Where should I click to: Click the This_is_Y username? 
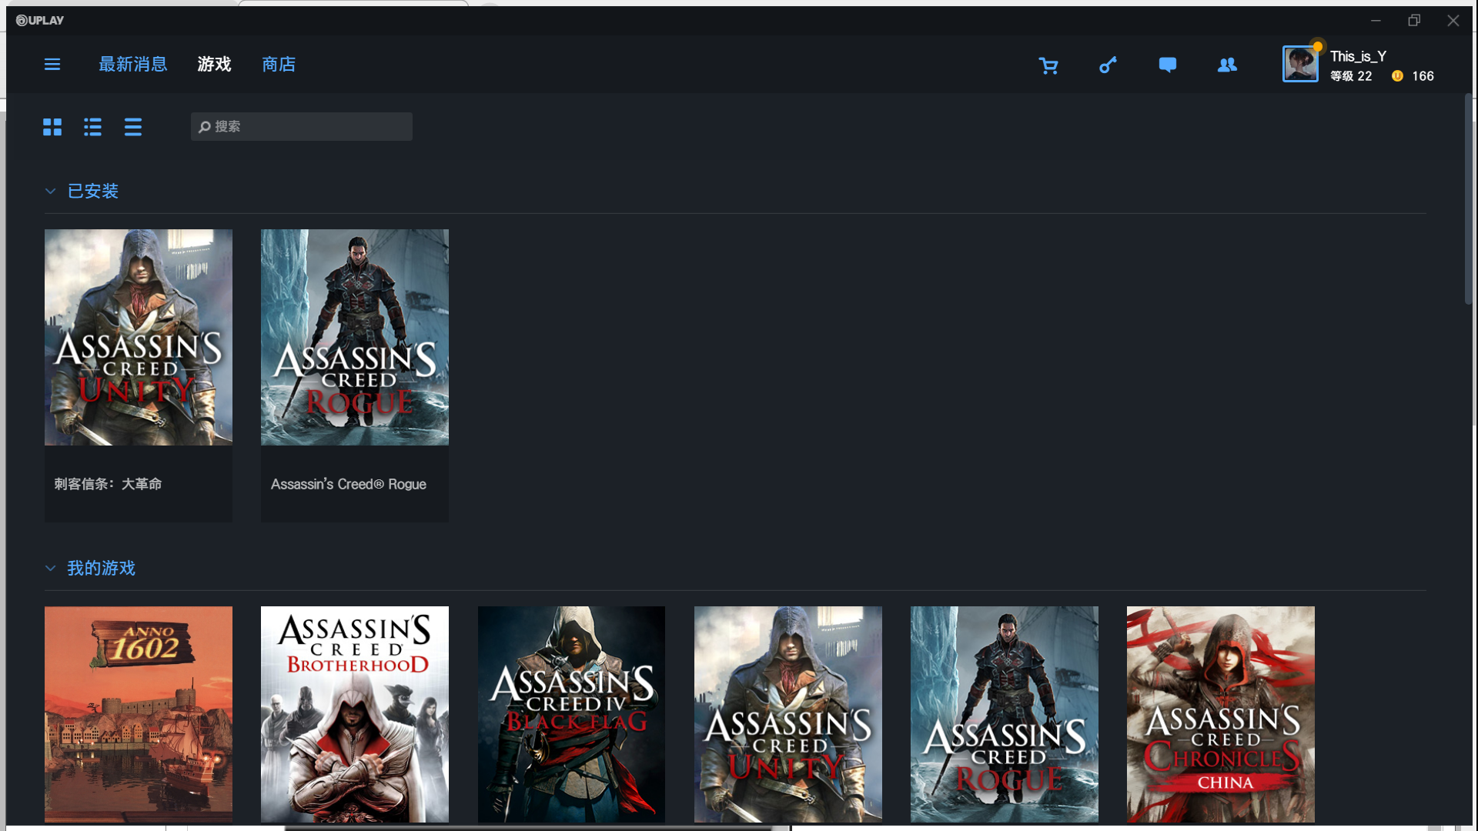[1359, 56]
